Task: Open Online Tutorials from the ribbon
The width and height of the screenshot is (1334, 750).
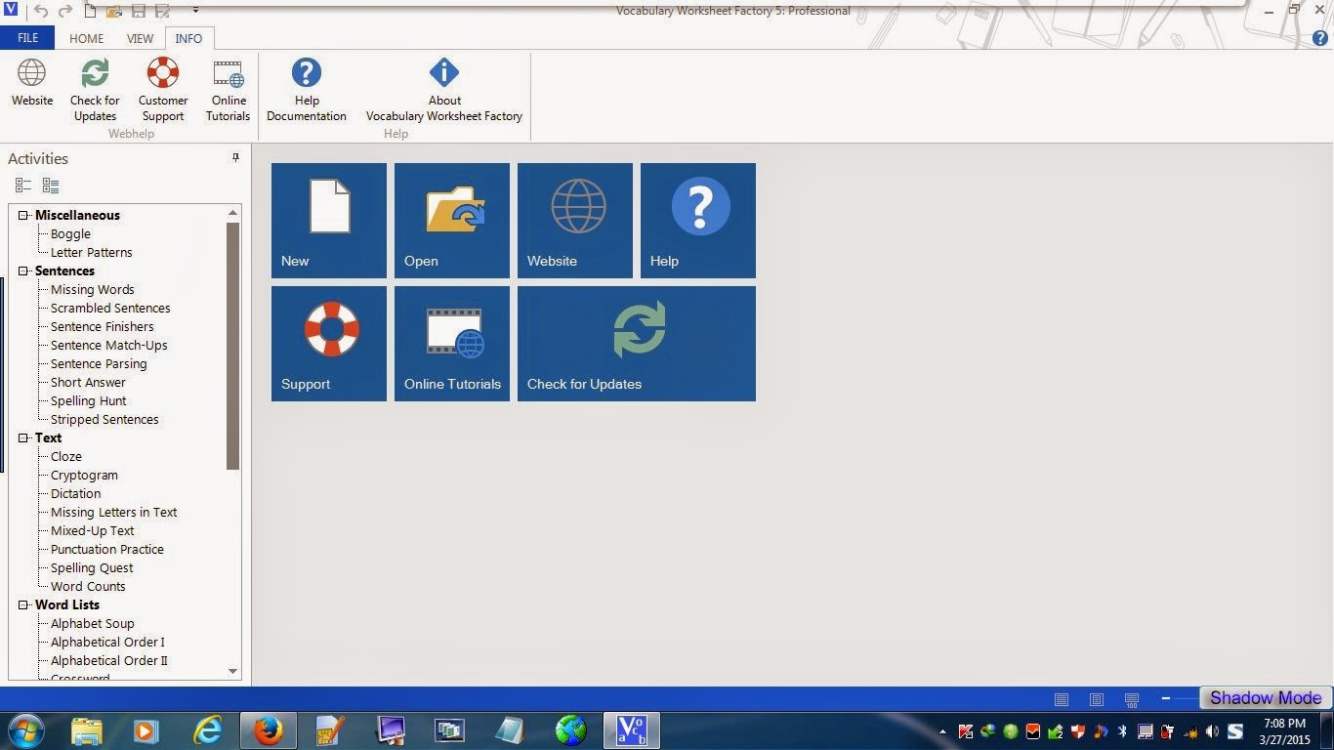Action: tap(228, 90)
